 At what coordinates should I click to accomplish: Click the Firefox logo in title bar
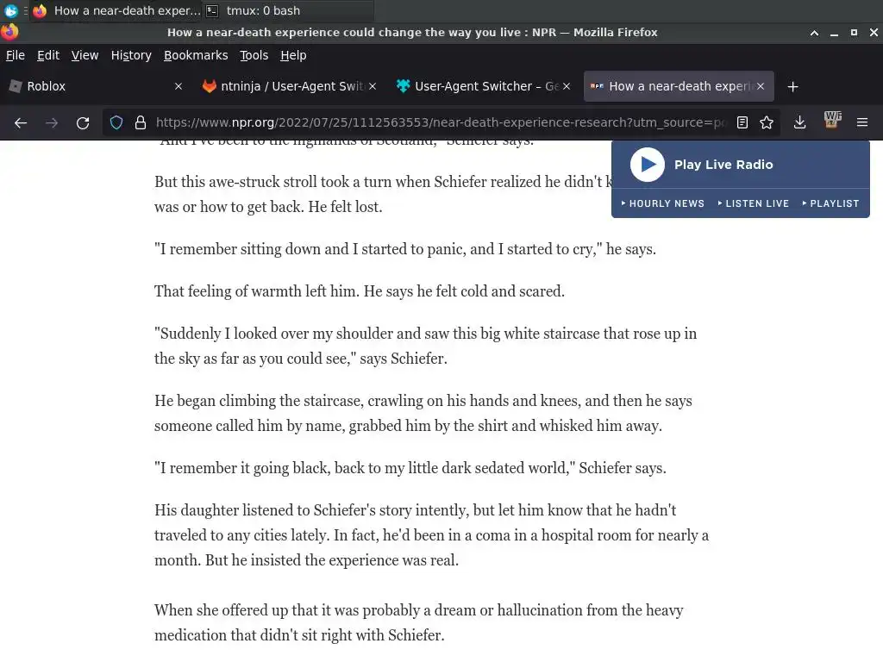9,32
